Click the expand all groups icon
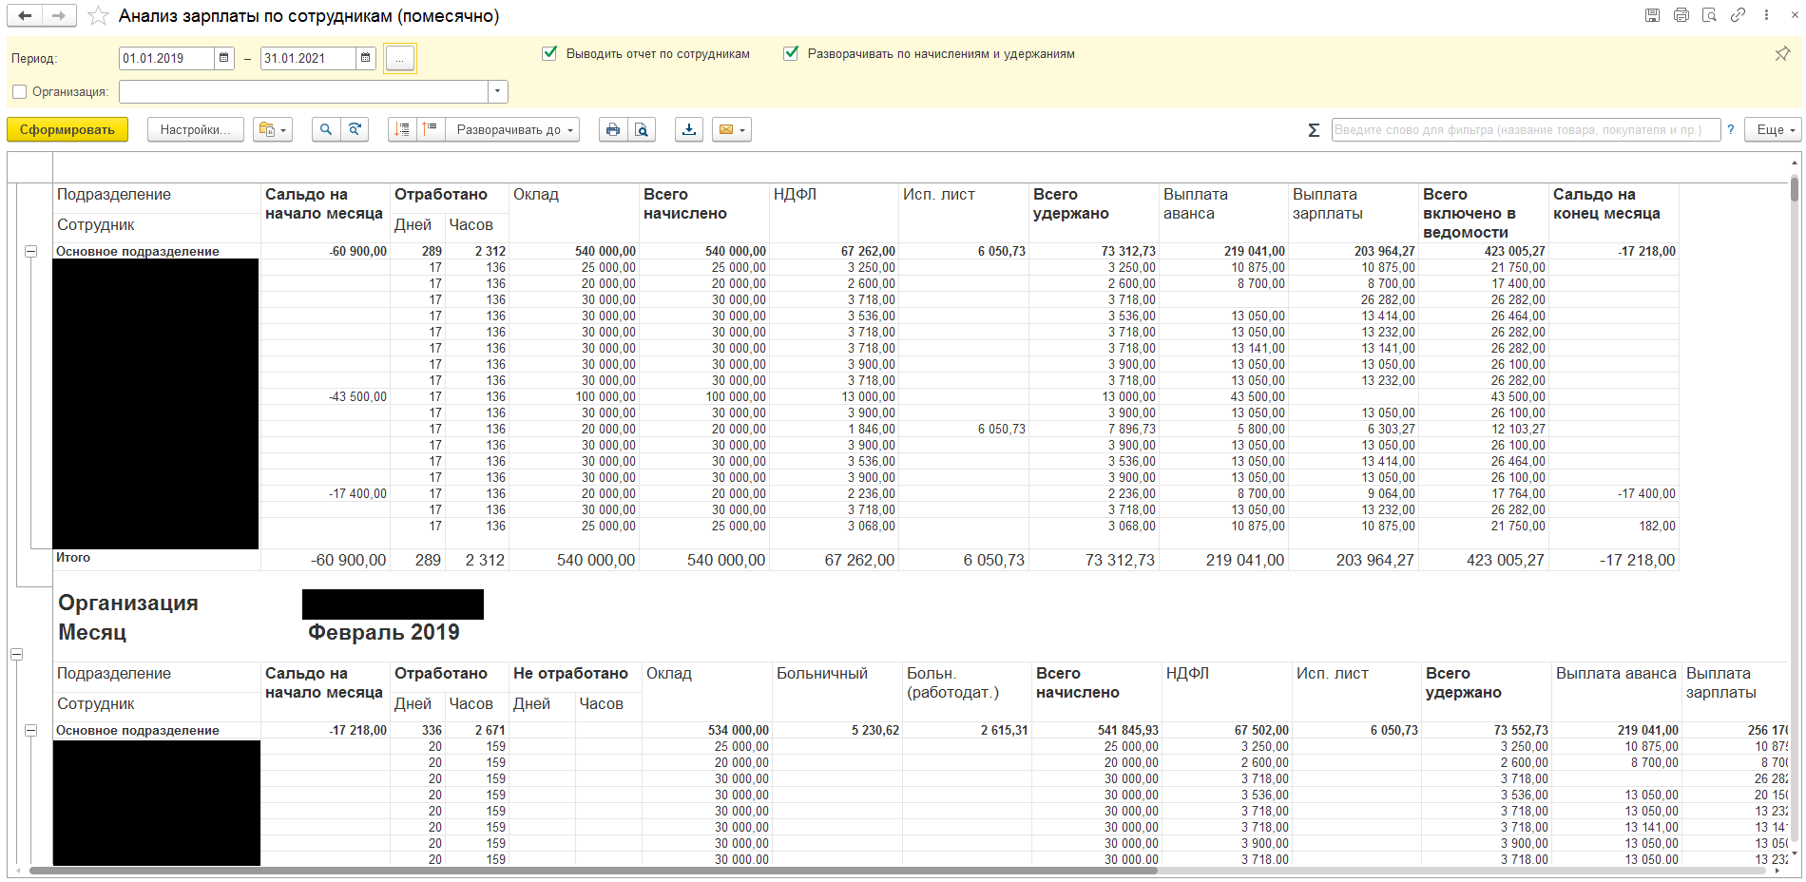Image resolution: width=1806 pixels, height=882 pixels. coord(402,130)
